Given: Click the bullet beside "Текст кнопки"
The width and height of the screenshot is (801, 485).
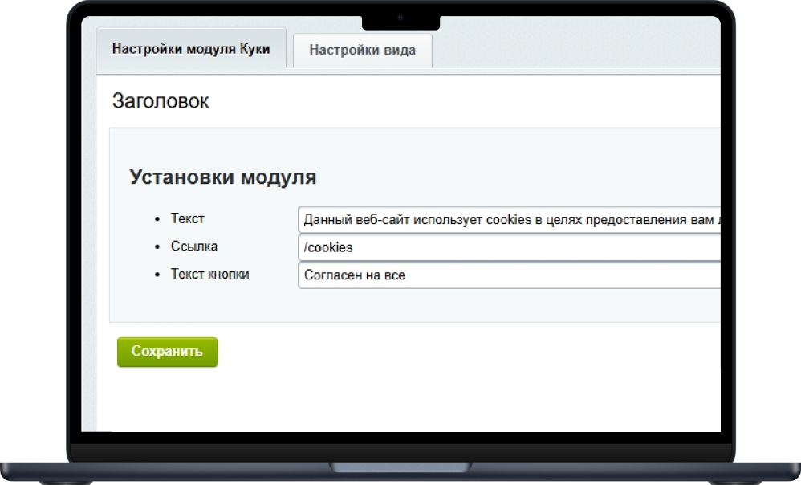Looking at the screenshot, I should (x=157, y=275).
